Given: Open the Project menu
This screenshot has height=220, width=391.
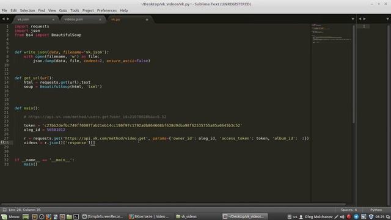Looking at the screenshot, I should tap(88, 10).
